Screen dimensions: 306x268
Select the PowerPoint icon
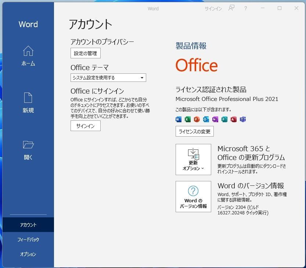197,119
